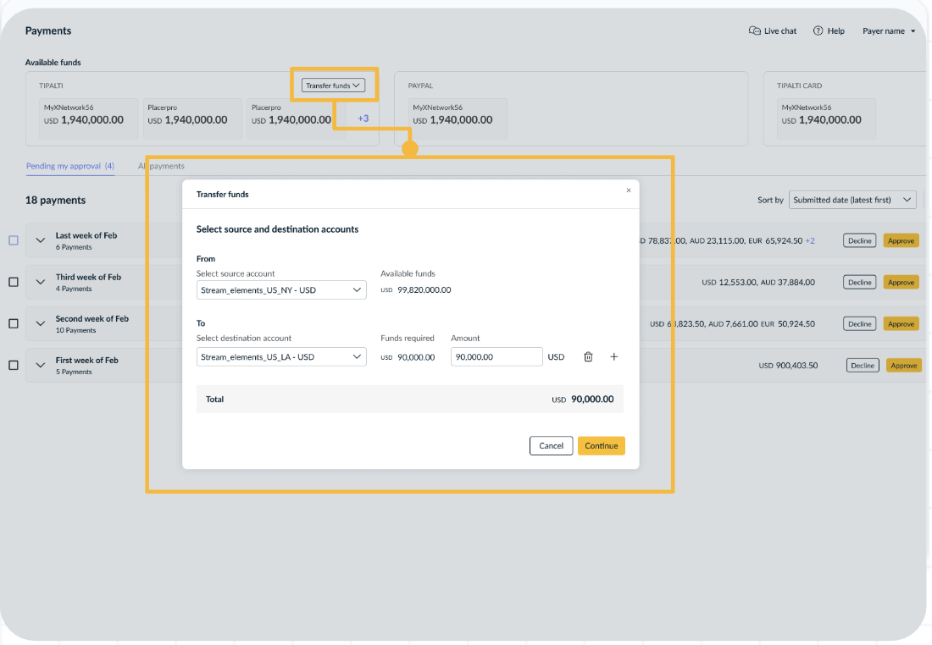
Task: Decline Second week of Feb batch
Action: tap(859, 323)
